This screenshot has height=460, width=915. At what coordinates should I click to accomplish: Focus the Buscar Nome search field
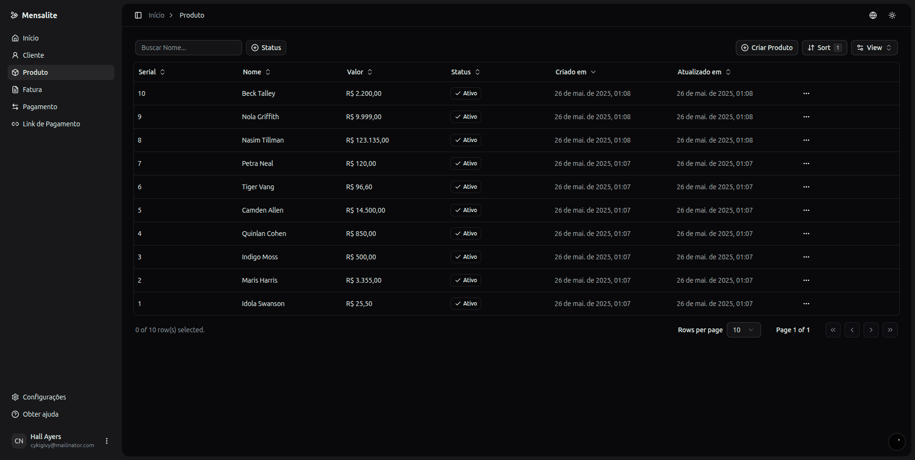[189, 48]
